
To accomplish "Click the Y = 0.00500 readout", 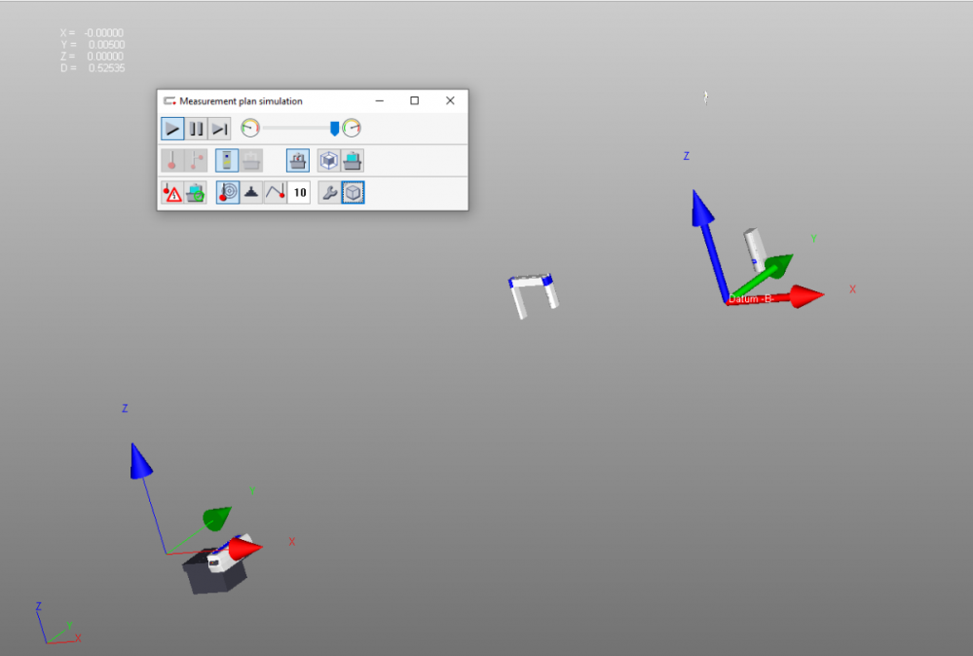I will pos(94,45).
